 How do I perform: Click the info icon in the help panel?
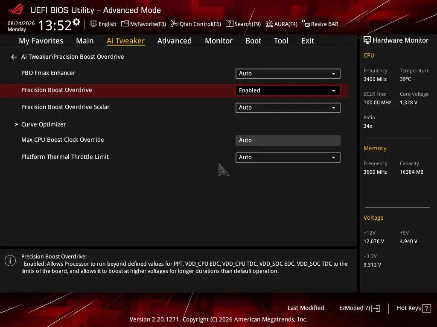tap(10, 261)
